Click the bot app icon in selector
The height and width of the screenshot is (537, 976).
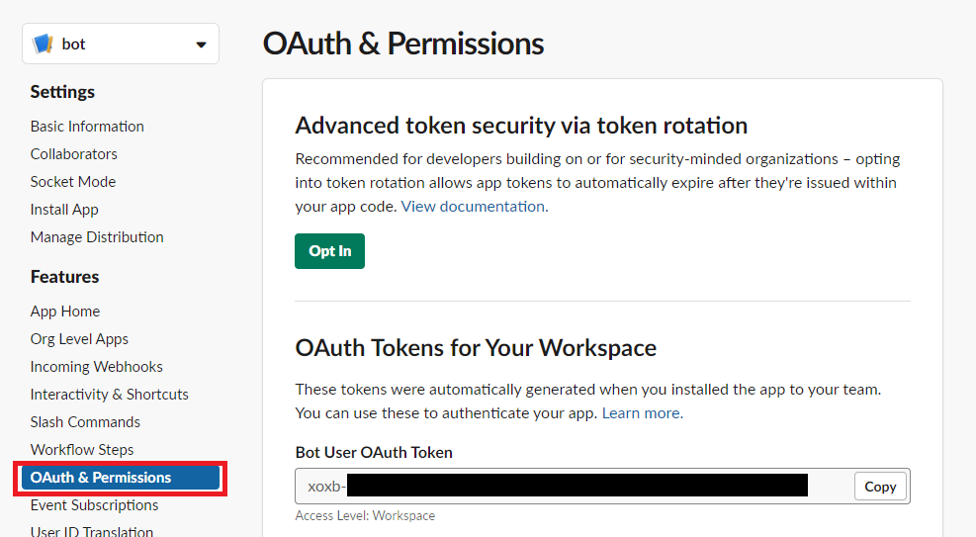tap(43, 45)
